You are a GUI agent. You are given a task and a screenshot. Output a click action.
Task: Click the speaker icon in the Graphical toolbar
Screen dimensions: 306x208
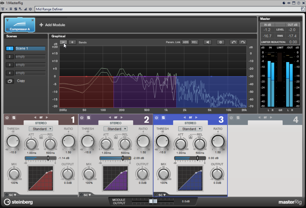(x=207, y=42)
